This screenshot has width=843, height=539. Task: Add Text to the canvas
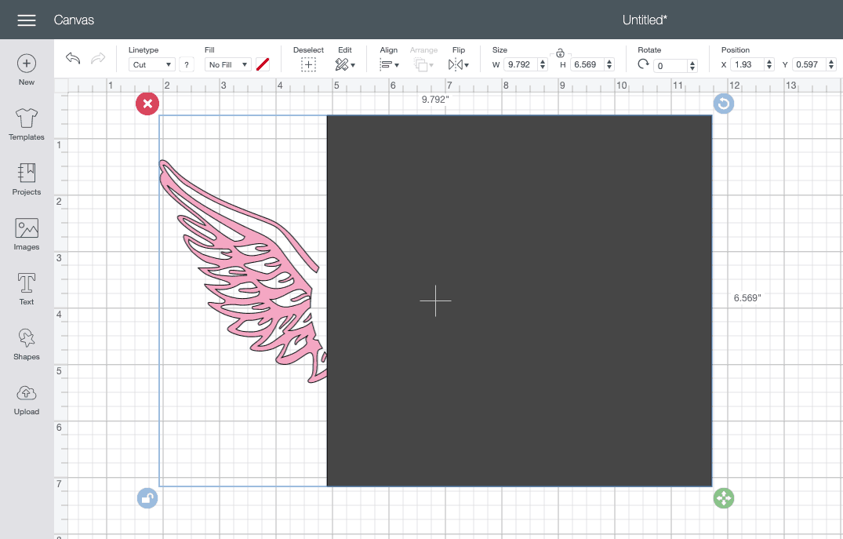pos(27,290)
